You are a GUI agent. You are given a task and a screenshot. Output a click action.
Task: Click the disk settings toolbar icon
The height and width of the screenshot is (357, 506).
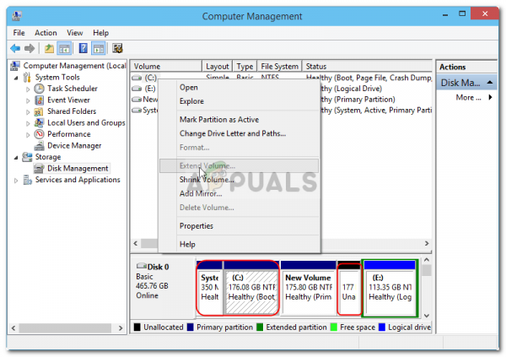(x=117, y=48)
